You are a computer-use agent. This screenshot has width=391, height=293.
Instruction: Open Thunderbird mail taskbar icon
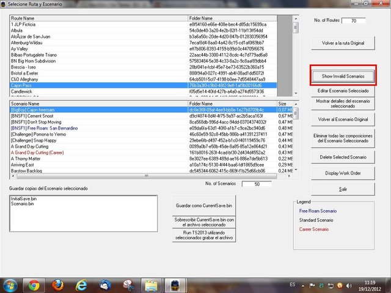click(104, 284)
